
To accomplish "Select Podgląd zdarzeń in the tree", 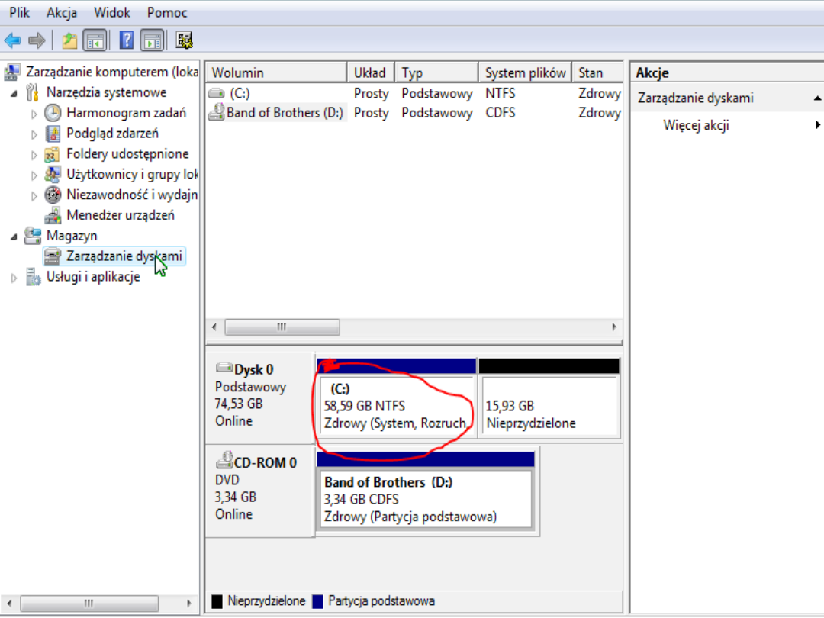I will [112, 134].
